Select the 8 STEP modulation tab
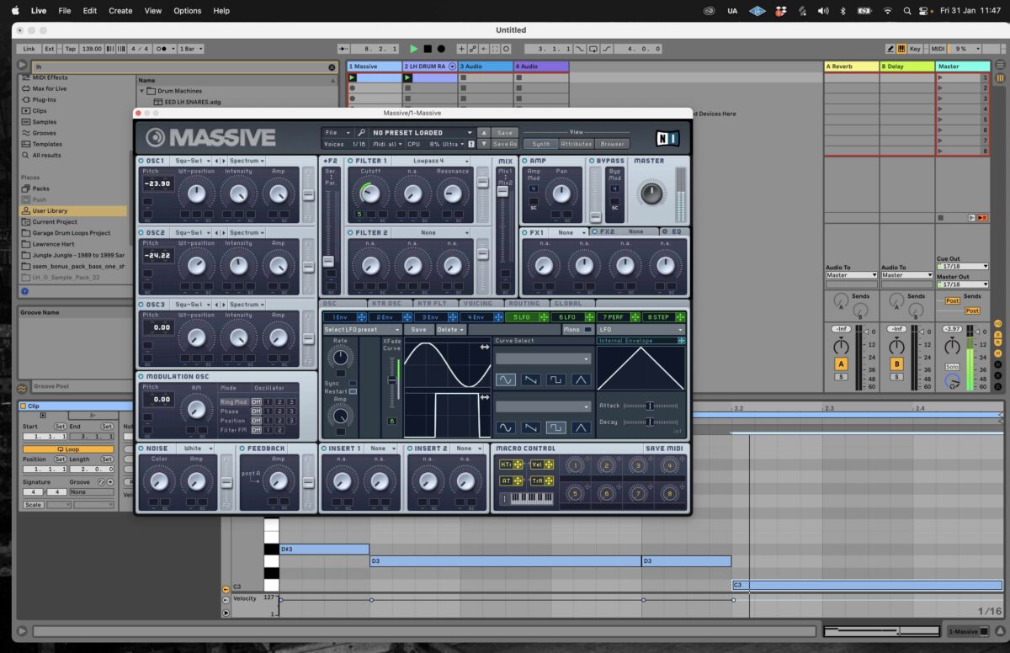This screenshot has height=653, width=1010. 660,317
